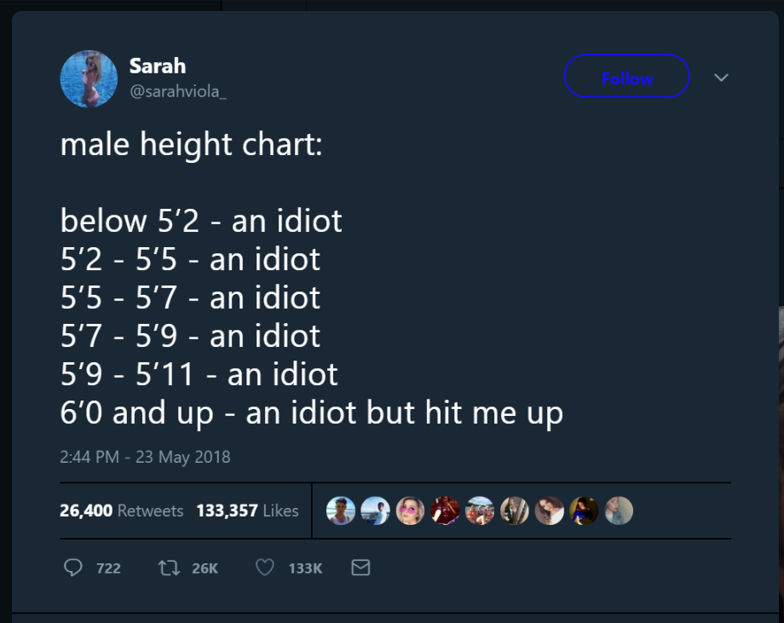Open Sarah's profile via her display name
This screenshot has width=784, height=623.
157,66
